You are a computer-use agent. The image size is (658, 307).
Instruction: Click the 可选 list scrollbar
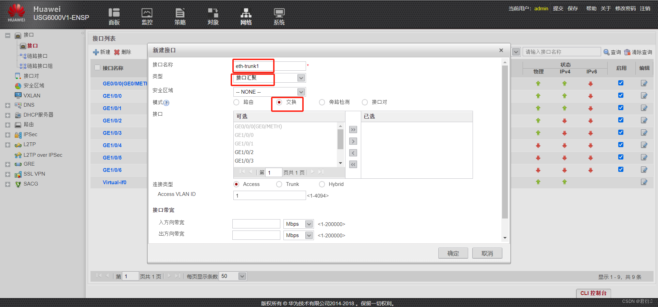340,139
